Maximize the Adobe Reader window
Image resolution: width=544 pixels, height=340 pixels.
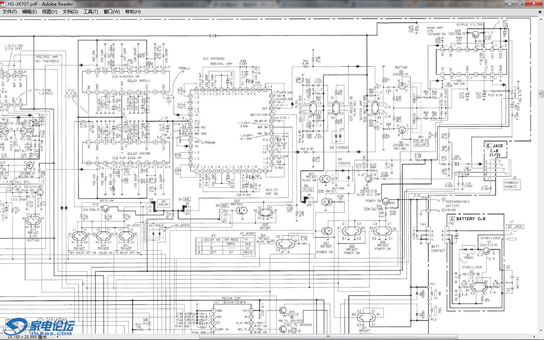(x=519, y=3)
